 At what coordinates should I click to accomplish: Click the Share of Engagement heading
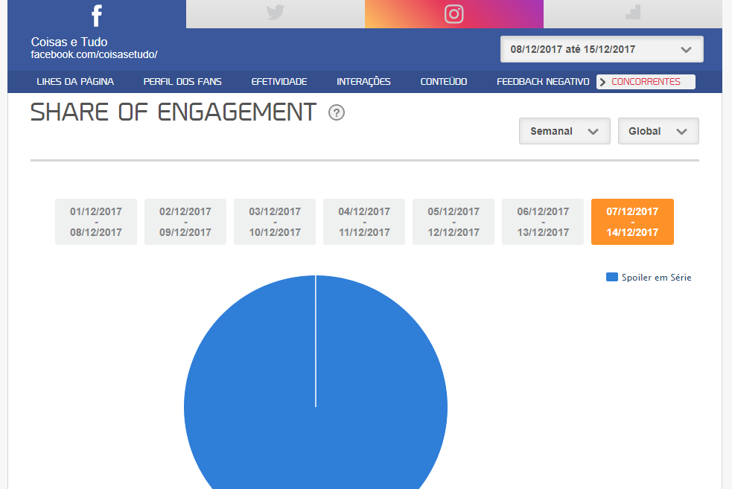coord(174,112)
